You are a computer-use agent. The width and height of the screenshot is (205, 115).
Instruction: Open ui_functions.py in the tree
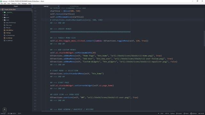(x=10, y=35)
